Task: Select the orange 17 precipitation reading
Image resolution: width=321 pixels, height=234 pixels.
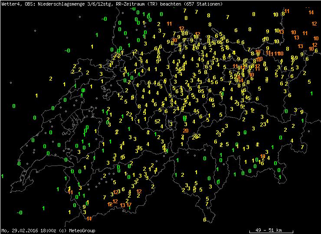Action: 129,205
